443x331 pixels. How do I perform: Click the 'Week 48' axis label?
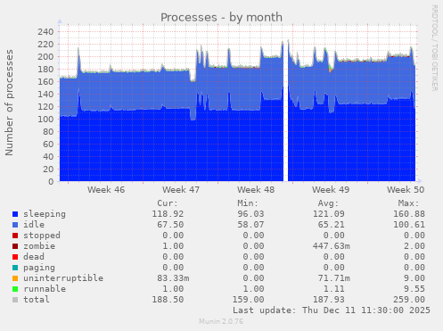coord(256,190)
